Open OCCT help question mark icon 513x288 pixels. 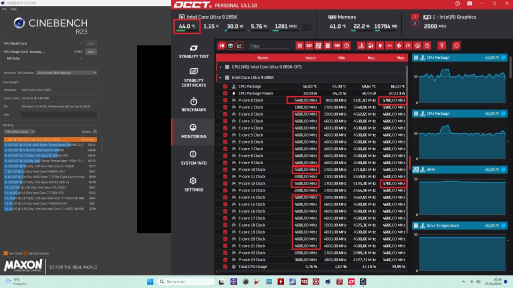point(457,3)
